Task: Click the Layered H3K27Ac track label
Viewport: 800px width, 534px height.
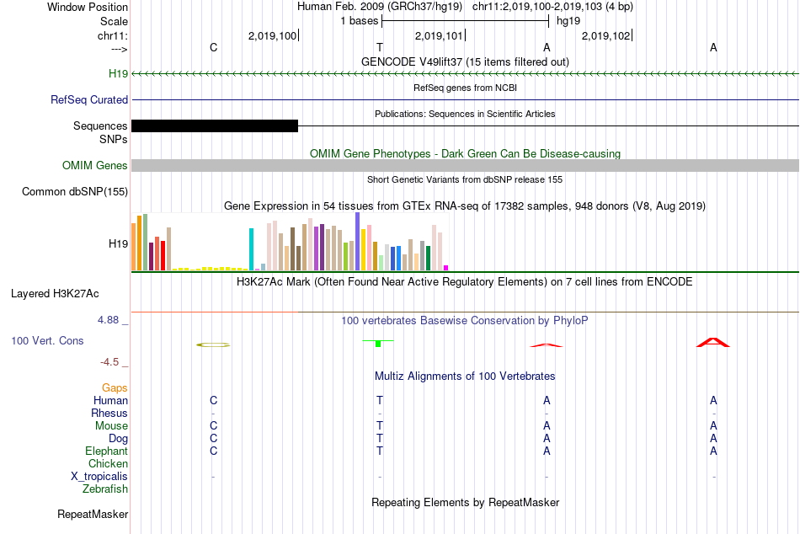Action: 55,294
